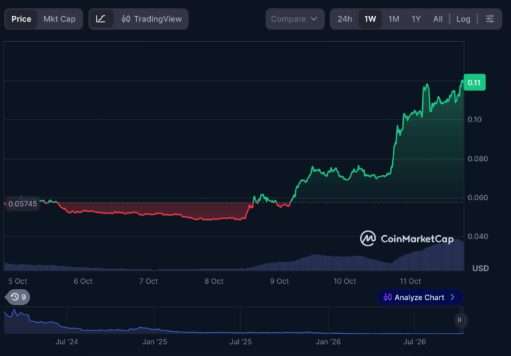Click Jan '25 on the overview timeline
Viewport: 511px width, 356px height.
pos(155,342)
